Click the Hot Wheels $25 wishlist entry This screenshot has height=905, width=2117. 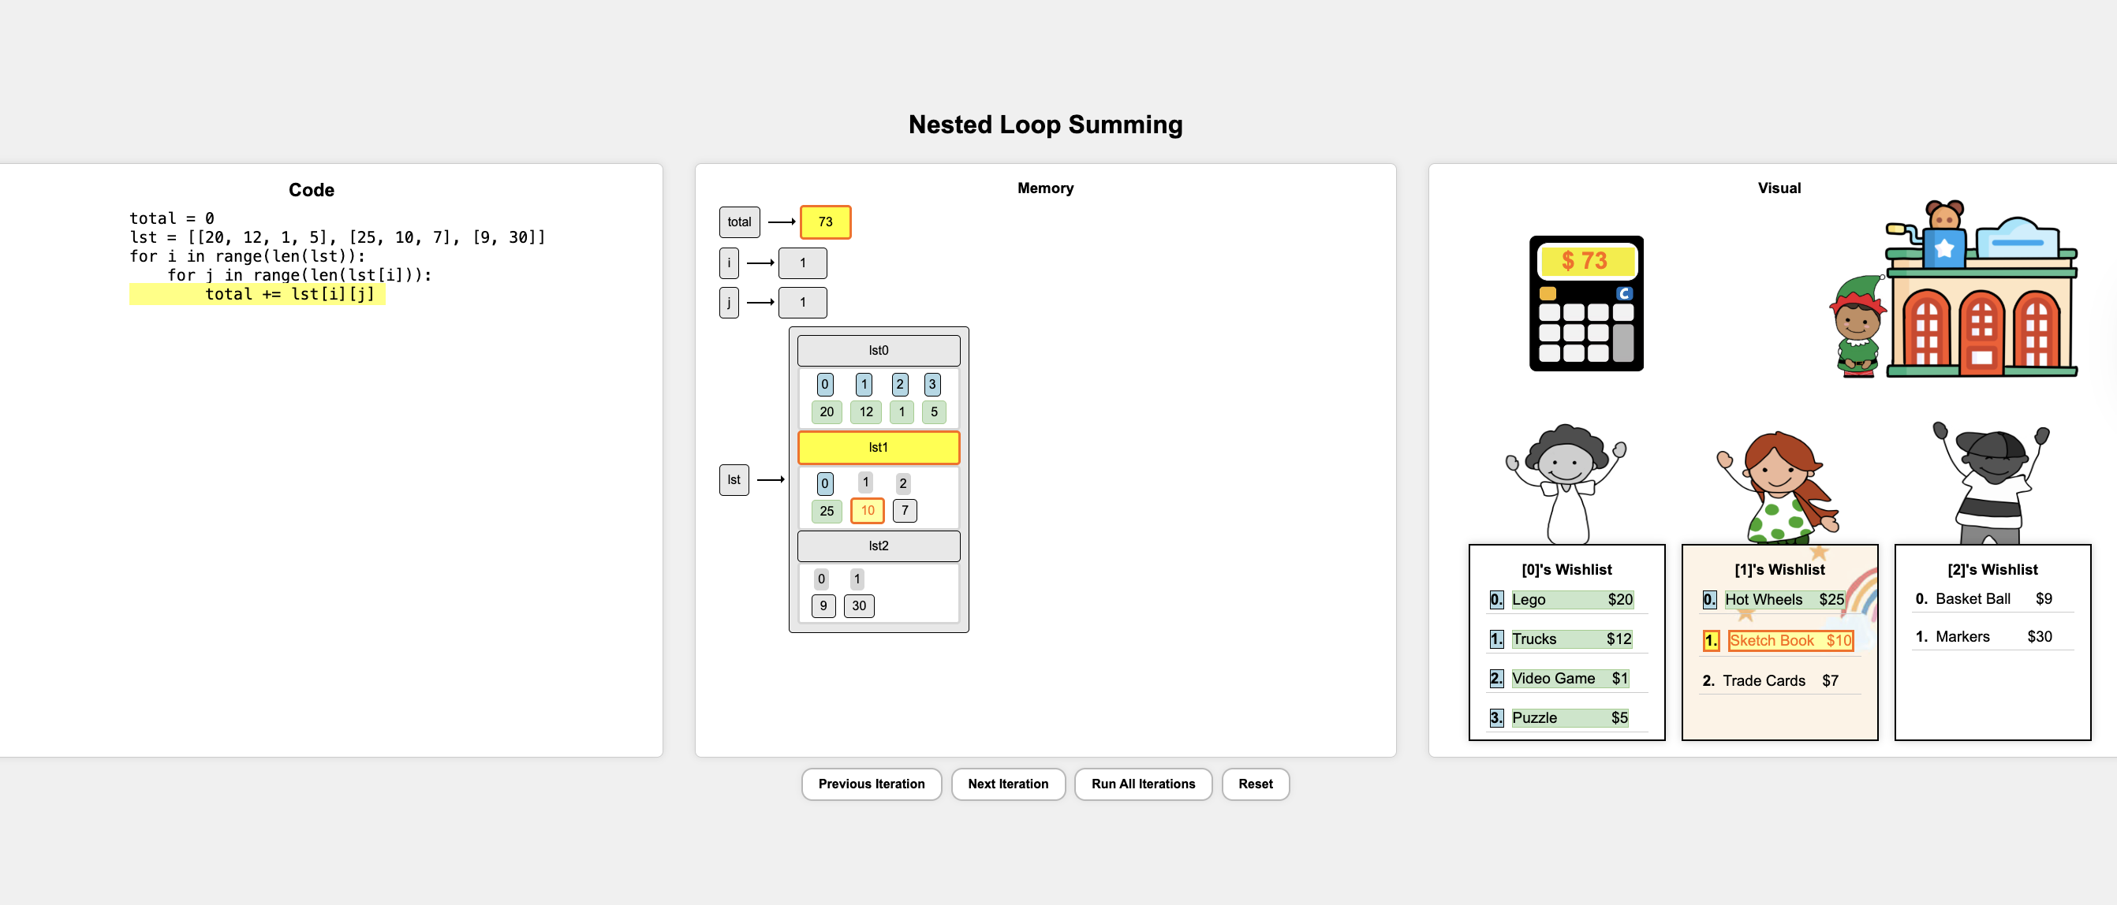[x=1783, y=599]
